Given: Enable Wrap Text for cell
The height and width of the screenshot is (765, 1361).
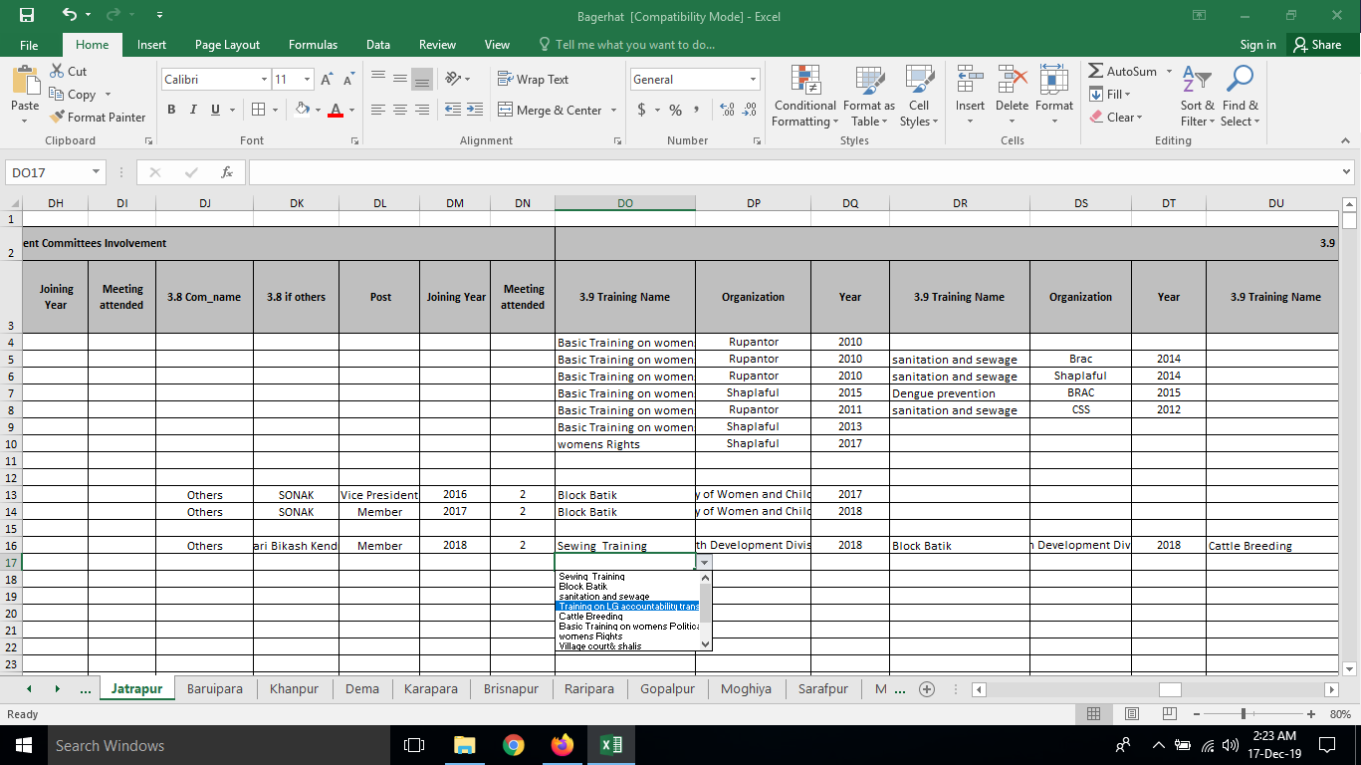Looking at the screenshot, I should coord(533,80).
